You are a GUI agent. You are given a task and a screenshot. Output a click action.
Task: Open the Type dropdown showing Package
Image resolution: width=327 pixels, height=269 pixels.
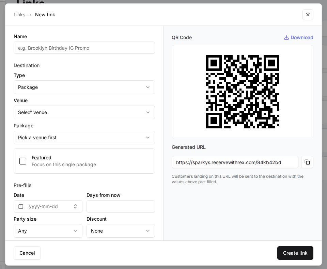84,87
